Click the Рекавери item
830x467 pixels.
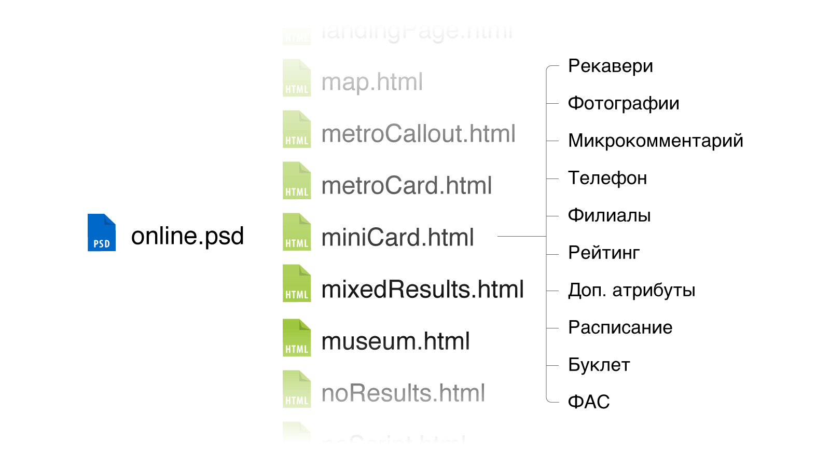[611, 66]
